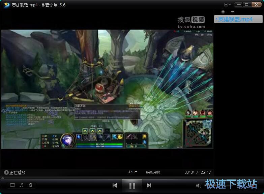This screenshot has width=264, height=194.
Task: Open subtitle settings with the S icon
Action: 31,185
